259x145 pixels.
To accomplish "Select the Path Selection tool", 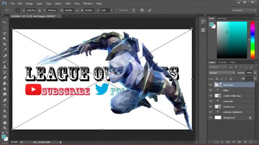I will click(5, 111).
